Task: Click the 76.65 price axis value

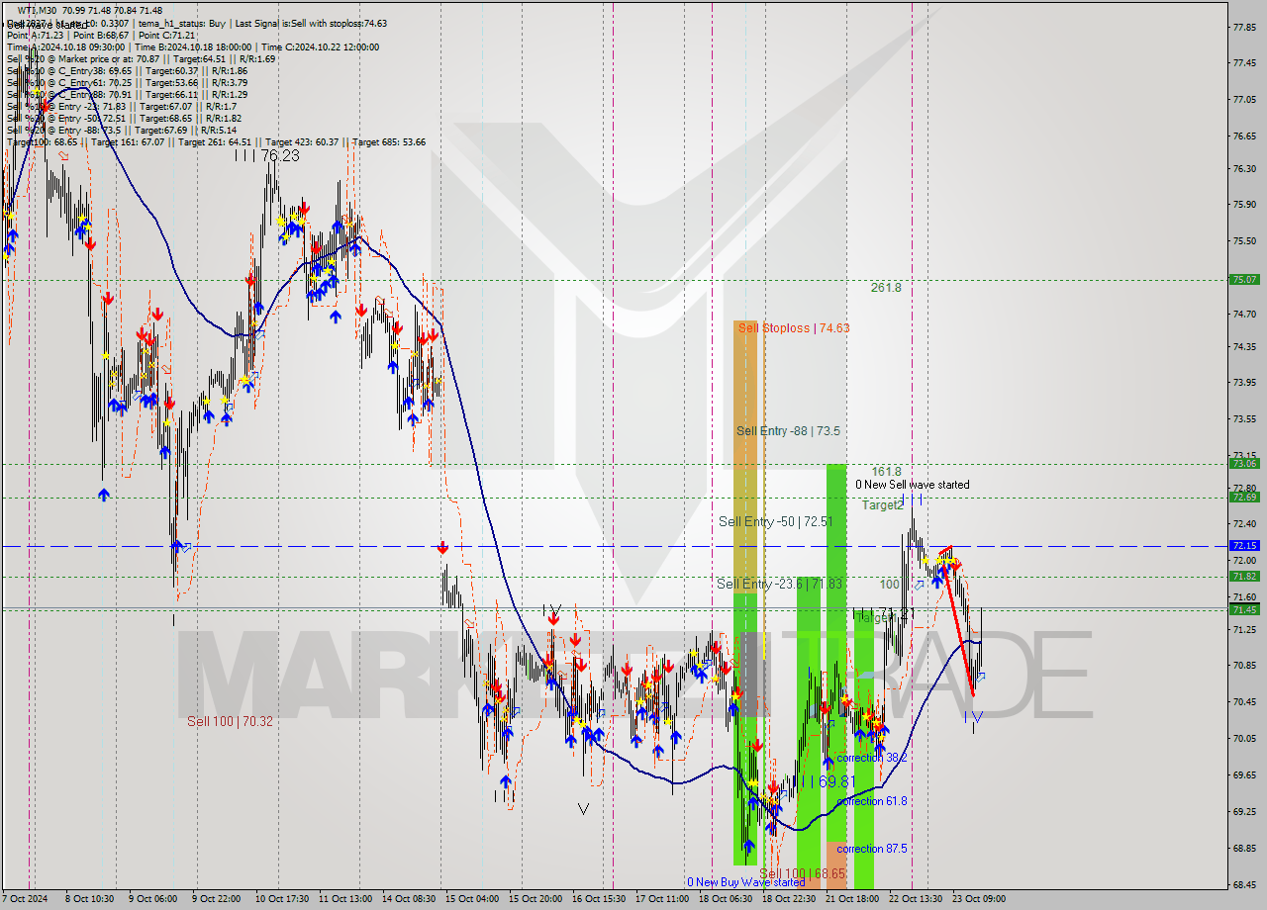Action: click(x=1244, y=136)
